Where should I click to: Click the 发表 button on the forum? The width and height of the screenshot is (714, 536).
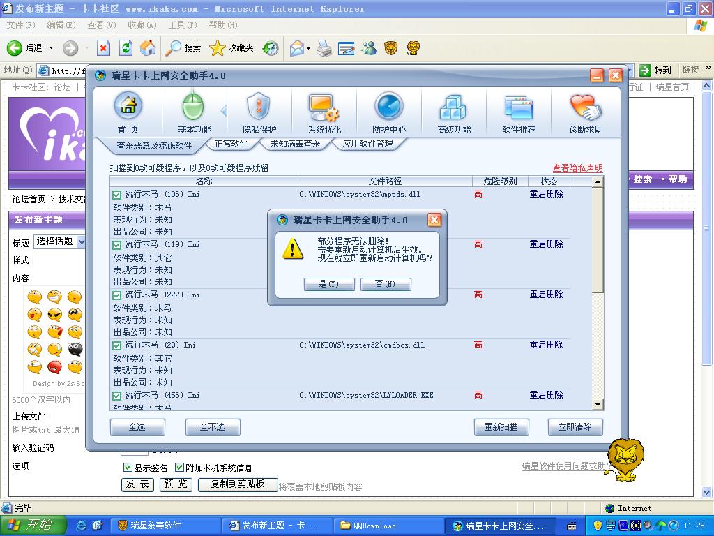(x=137, y=484)
